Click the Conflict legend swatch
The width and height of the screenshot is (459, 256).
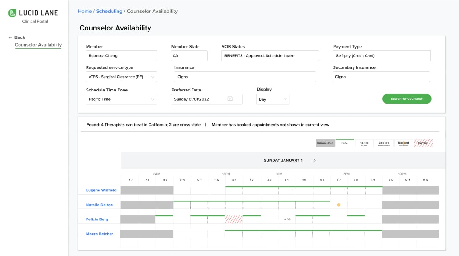click(423, 143)
